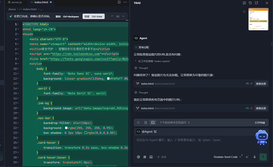Select the terminal commands icon in the status strip

point(153,122)
